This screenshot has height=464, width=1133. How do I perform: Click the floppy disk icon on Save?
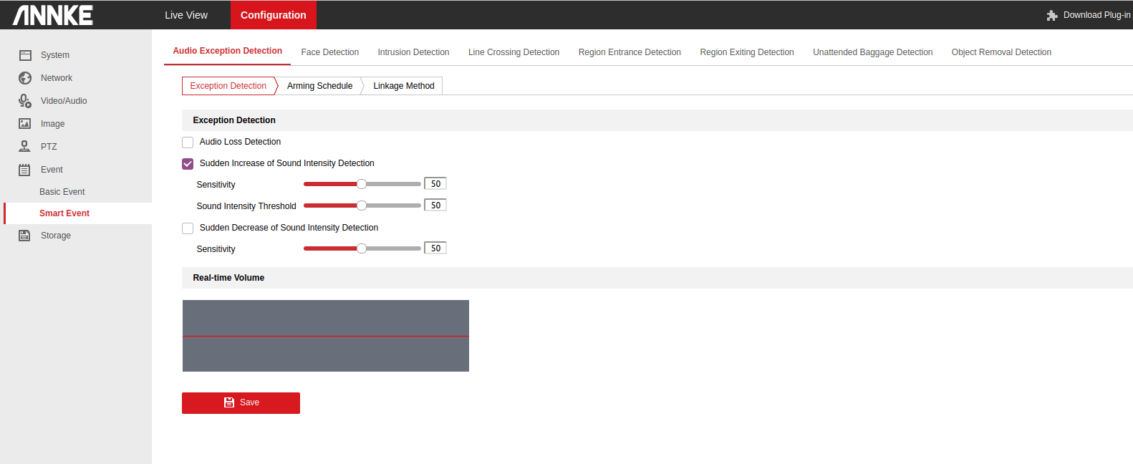(x=229, y=402)
